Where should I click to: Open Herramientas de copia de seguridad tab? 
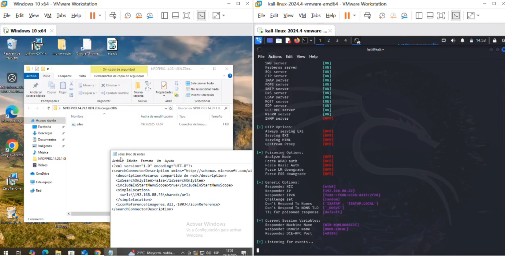[119, 76]
